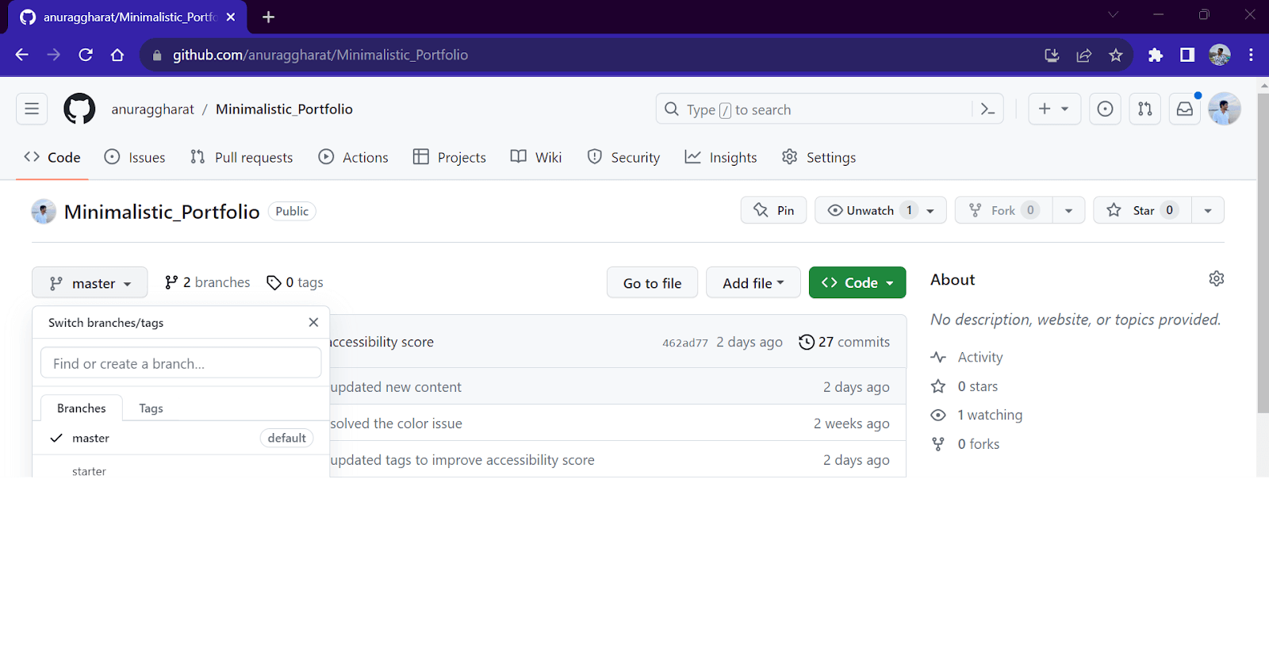This screenshot has height=667, width=1269.
Task: Open the Issues shortcut in header
Action: pyautogui.click(x=1105, y=109)
